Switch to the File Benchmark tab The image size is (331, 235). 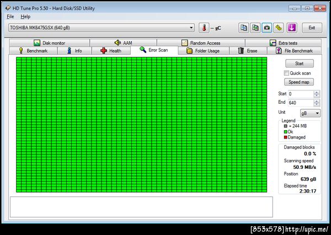pyautogui.click(x=295, y=51)
